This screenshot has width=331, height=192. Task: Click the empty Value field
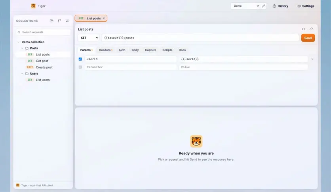coord(243,67)
